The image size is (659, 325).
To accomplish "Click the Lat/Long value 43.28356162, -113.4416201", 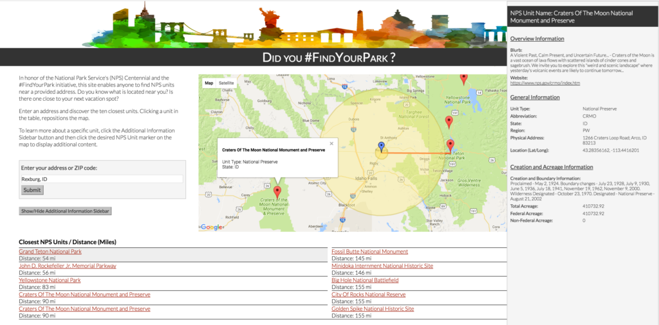I will (611, 150).
